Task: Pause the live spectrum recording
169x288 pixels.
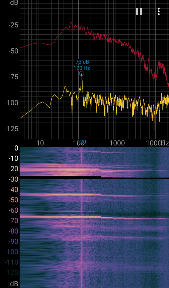Action: (139, 11)
